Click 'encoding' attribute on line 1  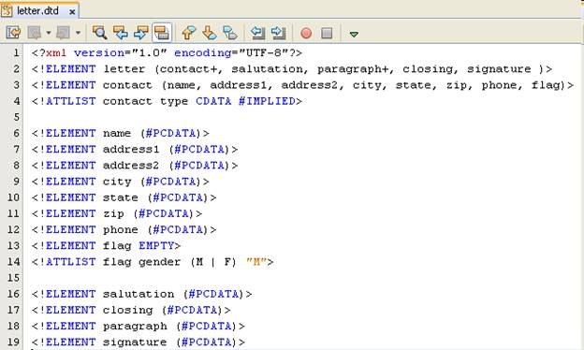[x=202, y=52]
